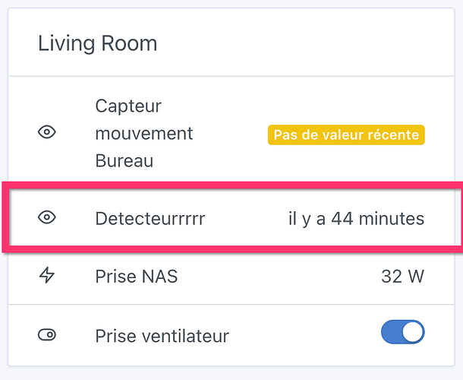Click the word 'Capteur' in the sensor name
The image size is (463, 380).
click(128, 106)
